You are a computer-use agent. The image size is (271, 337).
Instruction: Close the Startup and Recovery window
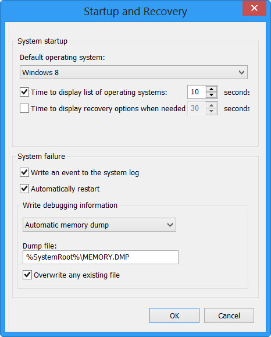click(x=254, y=8)
